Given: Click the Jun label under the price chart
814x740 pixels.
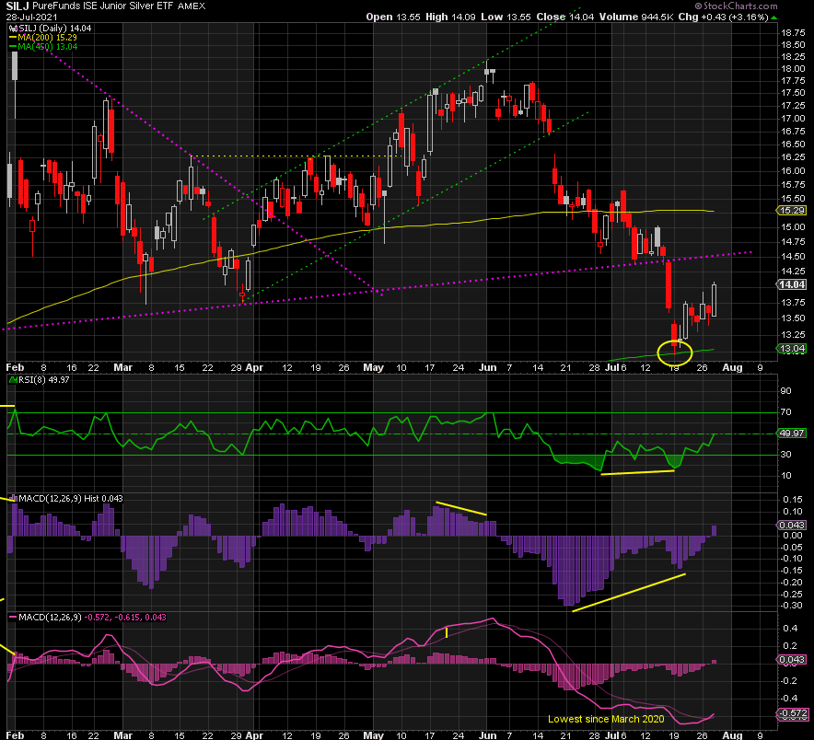Looking at the screenshot, I should point(487,367).
